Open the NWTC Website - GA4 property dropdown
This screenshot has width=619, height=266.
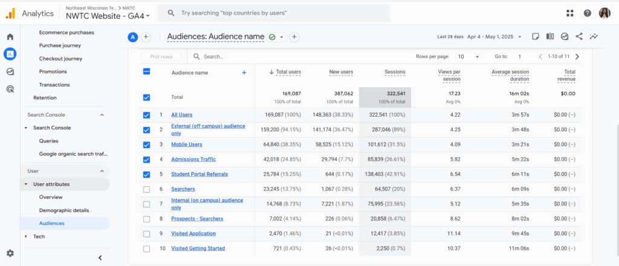108,16
